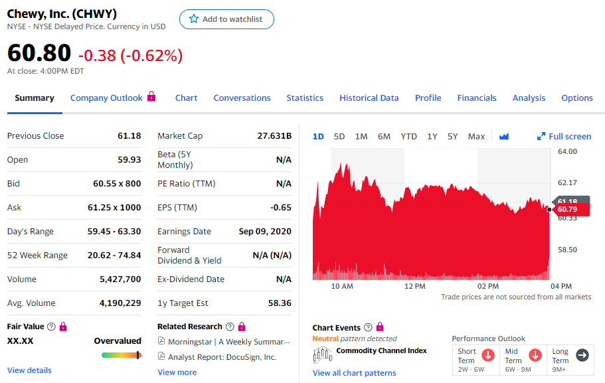Select the 5D chart range
The width and height of the screenshot is (605, 383).
tap(339, 136)
